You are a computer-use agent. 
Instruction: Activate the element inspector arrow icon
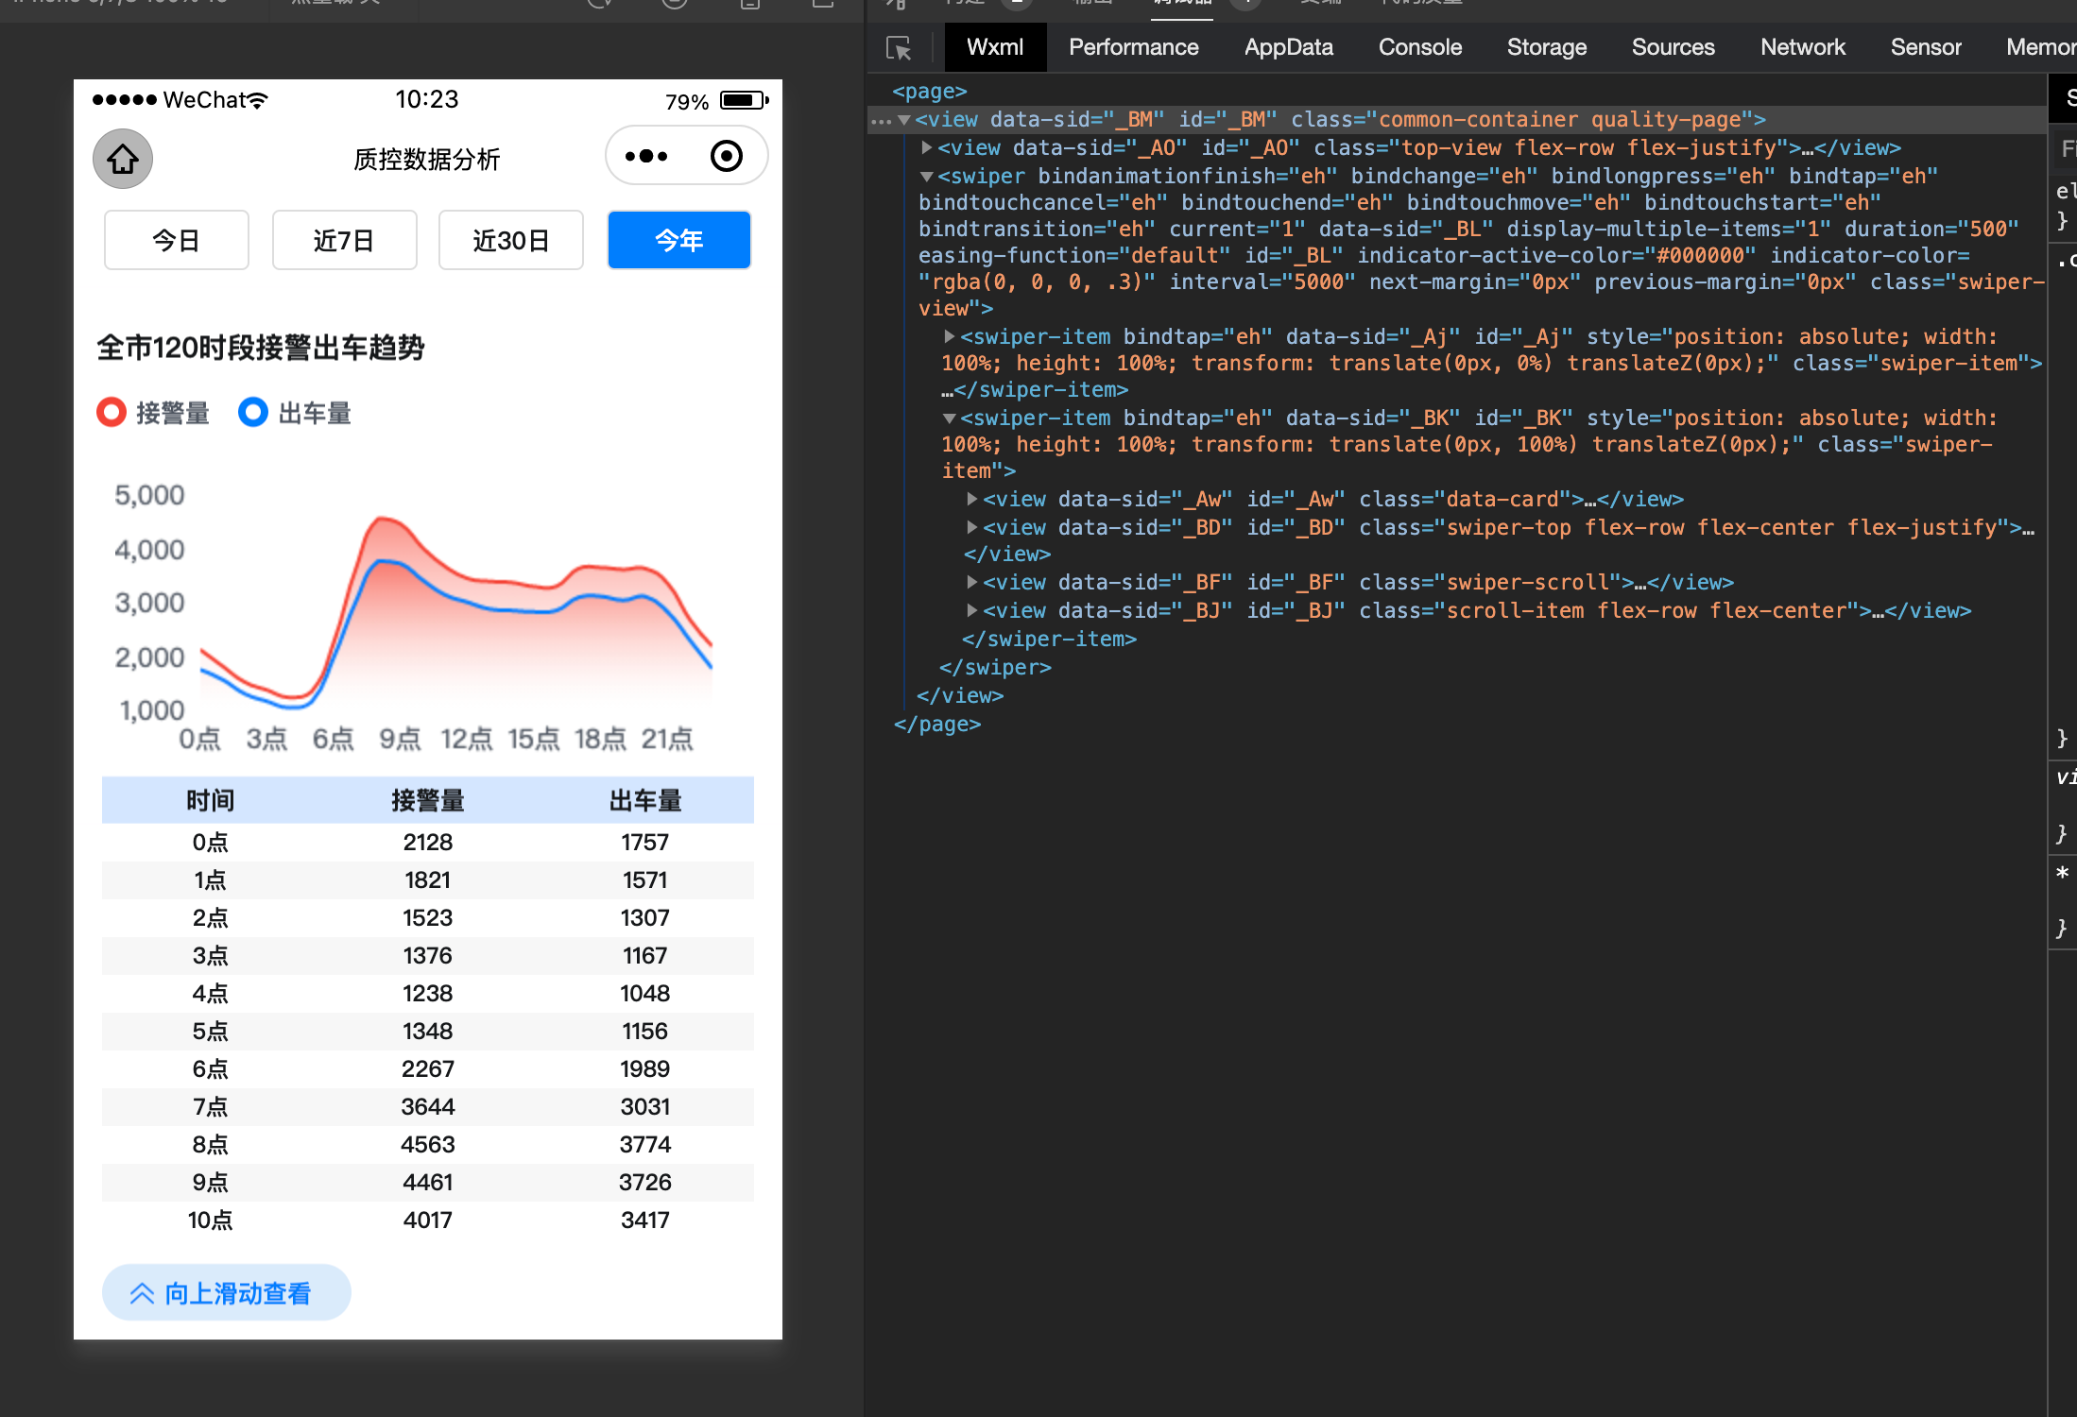click(899, 47)
